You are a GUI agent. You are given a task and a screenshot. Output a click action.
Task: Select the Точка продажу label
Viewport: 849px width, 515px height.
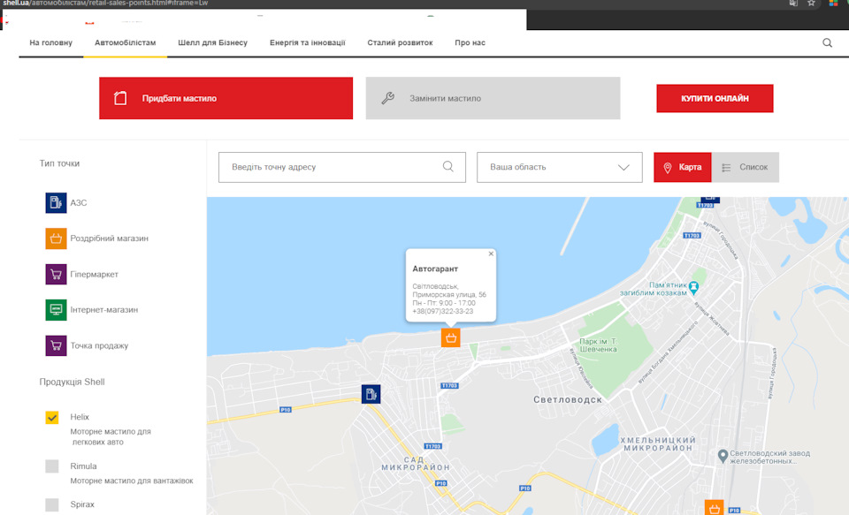coord(99,345)
